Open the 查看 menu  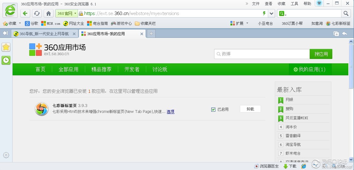pos(268,3)
